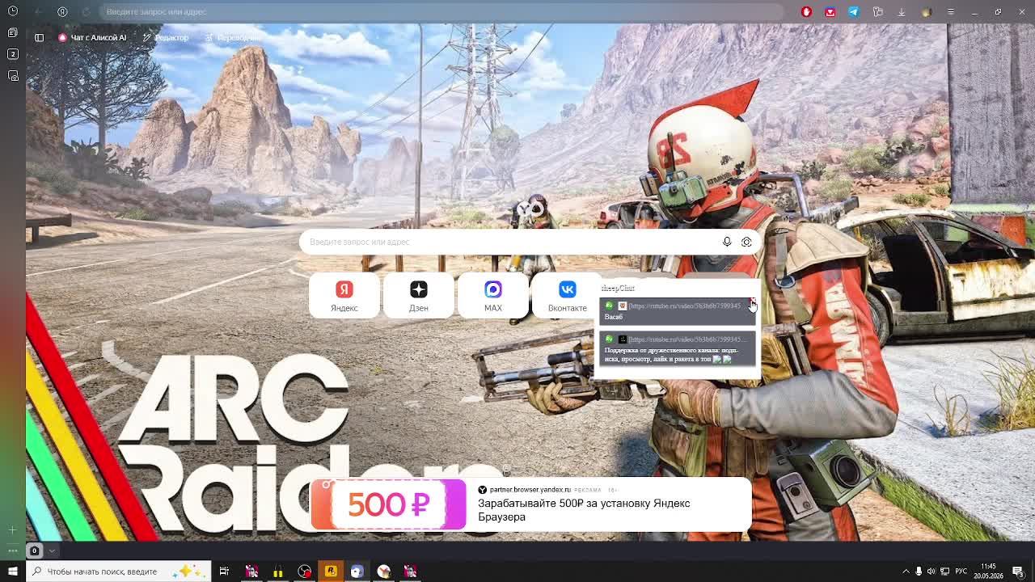The image size is (1035, 582).
Task: Open the Переводчик tool
Action: (233, 37)
